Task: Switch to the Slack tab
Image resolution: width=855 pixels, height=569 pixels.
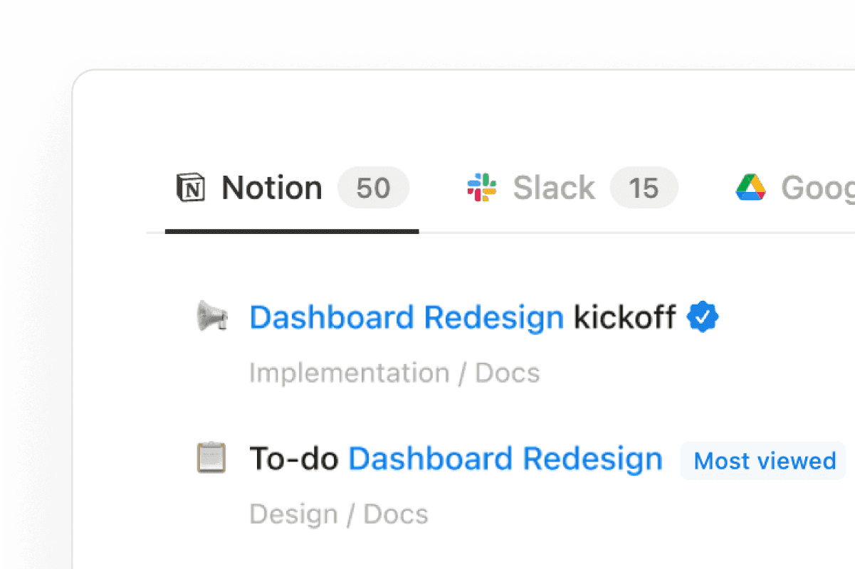Action: tap(554, 187)
